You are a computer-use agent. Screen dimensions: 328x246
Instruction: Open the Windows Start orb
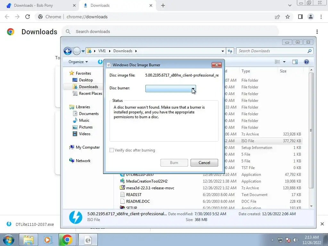8,240
